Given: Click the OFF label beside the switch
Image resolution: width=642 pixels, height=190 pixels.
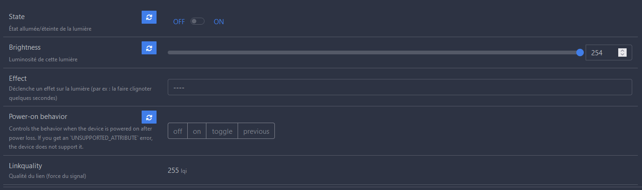Looking at the screenshot, I should 179,22.
